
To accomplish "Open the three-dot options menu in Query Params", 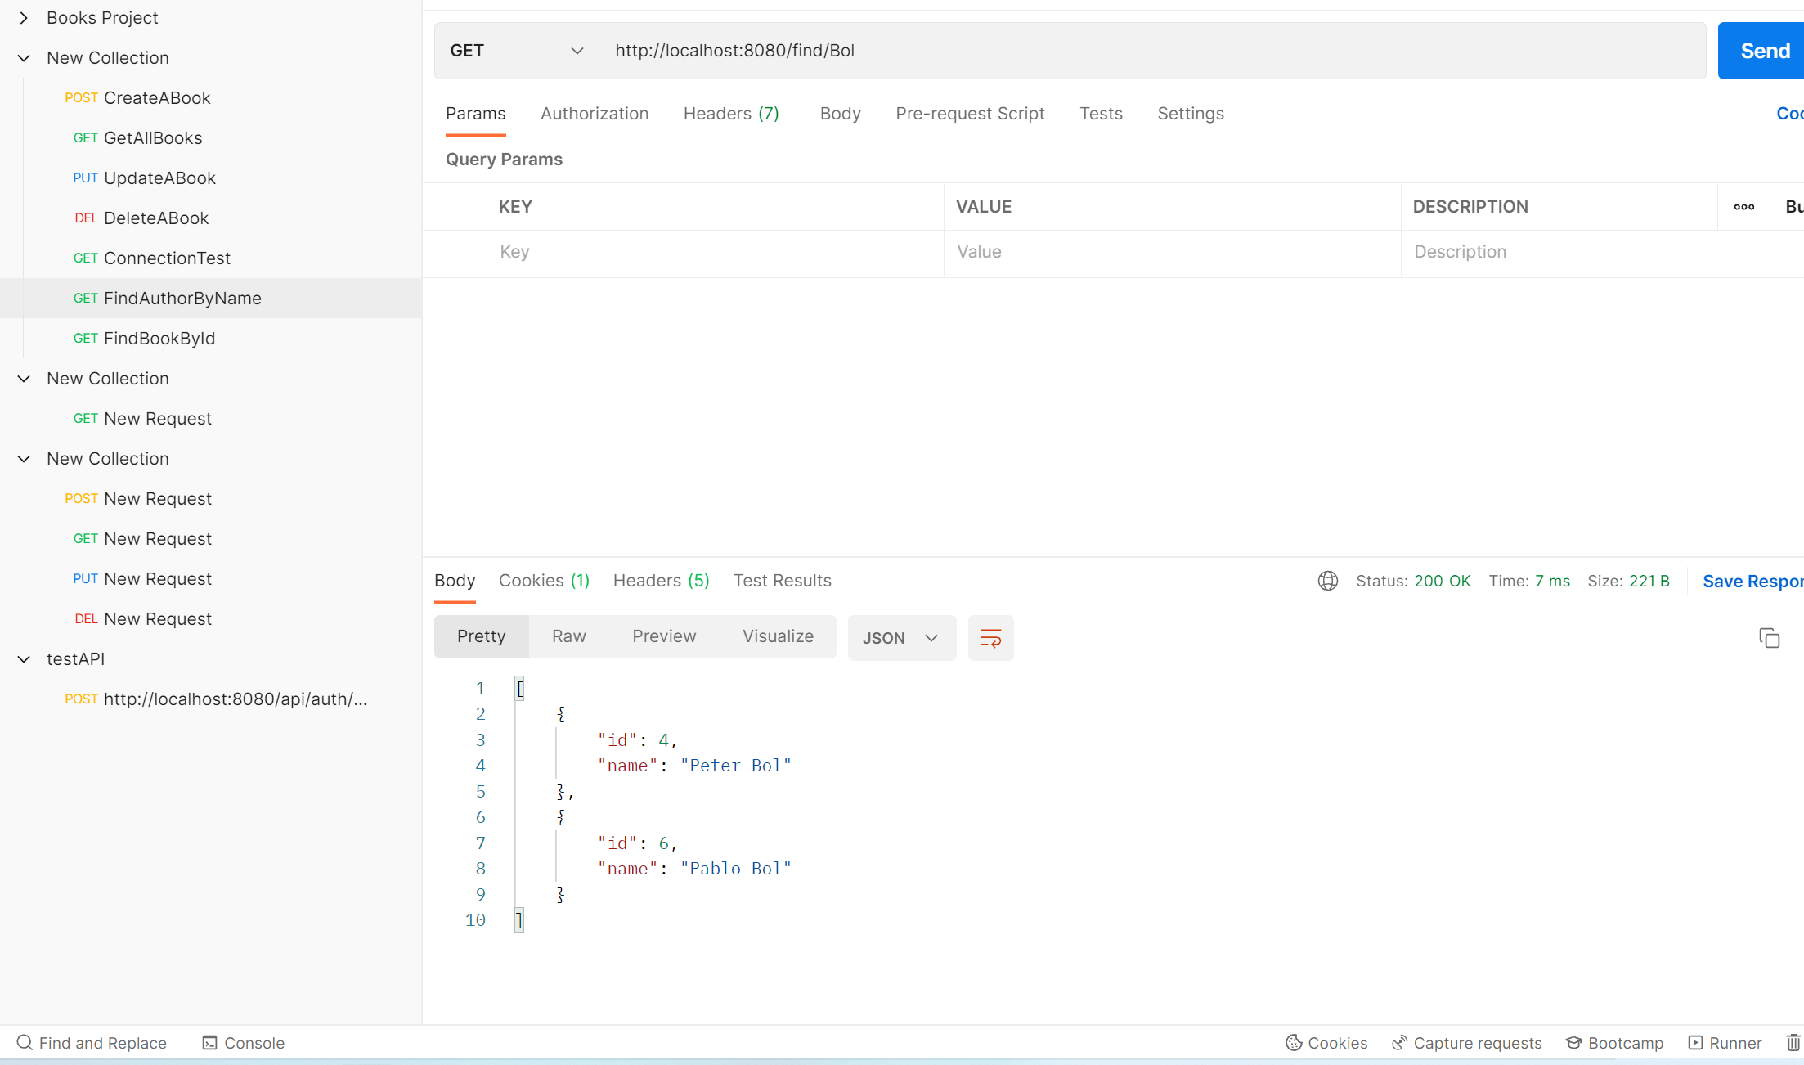I will [1744, 206].
